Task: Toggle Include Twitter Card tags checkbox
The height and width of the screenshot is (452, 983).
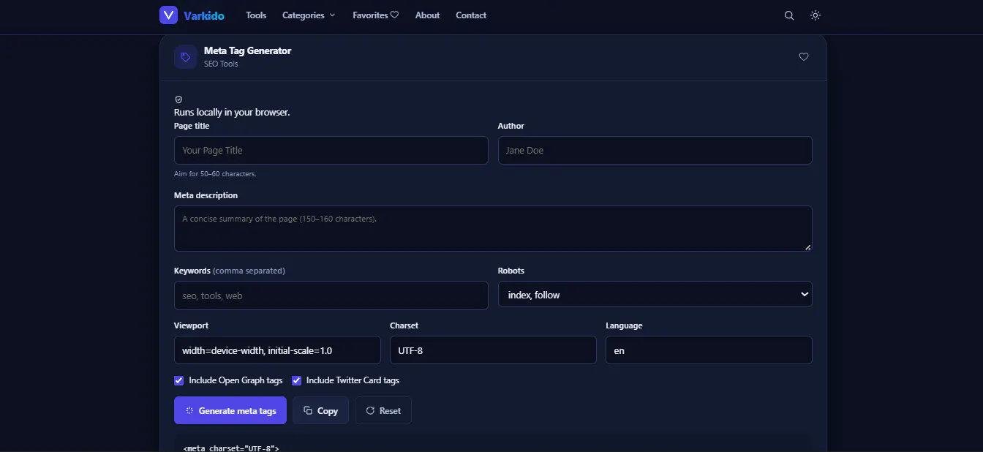Action: [296, 380]
